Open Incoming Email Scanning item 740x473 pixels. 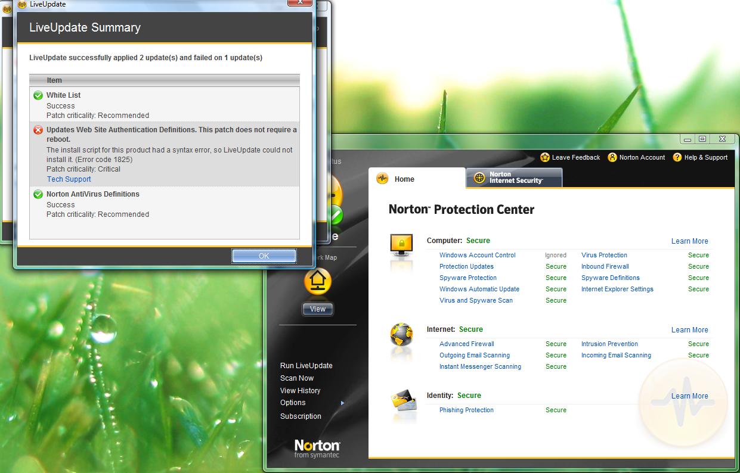click(x=616, y=355)
